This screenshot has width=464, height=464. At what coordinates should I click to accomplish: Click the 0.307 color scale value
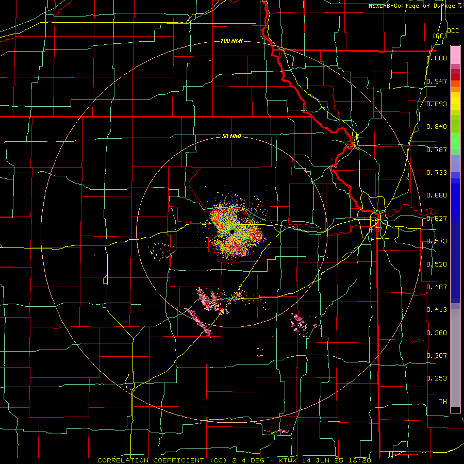click(437, 356)
